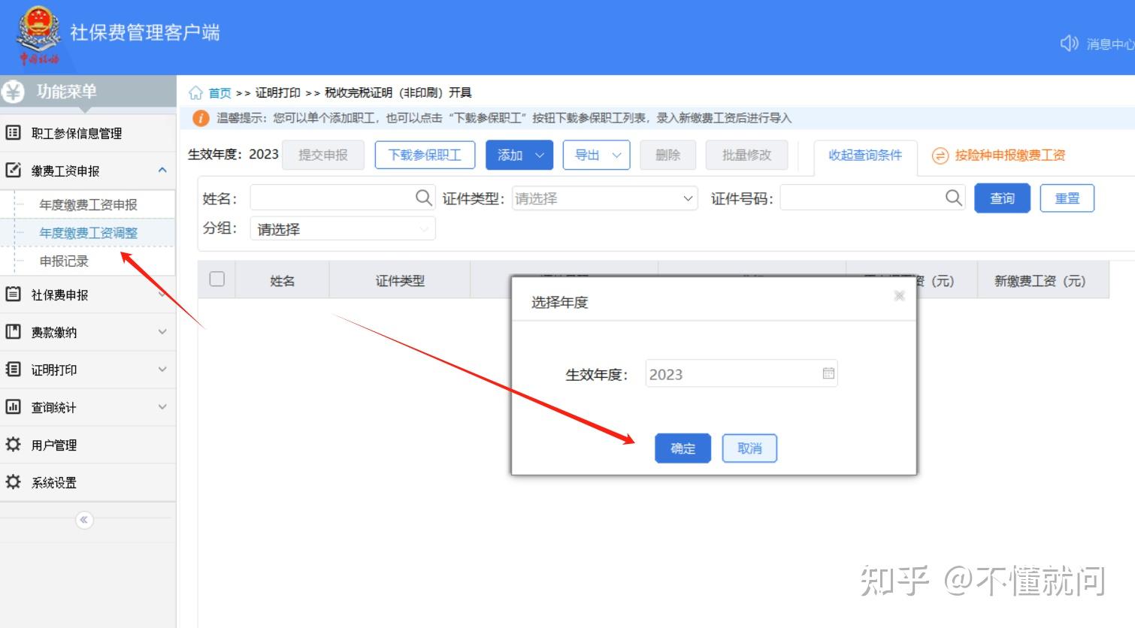1135x628 pixels.
Task: Click 收起查询条件 tab
Action: tap(865, 155)
